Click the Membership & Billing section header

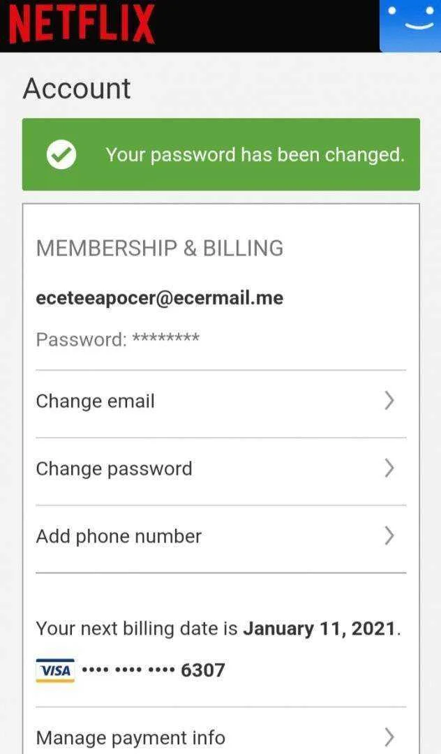pyautogui.click(x=160, y=248)
